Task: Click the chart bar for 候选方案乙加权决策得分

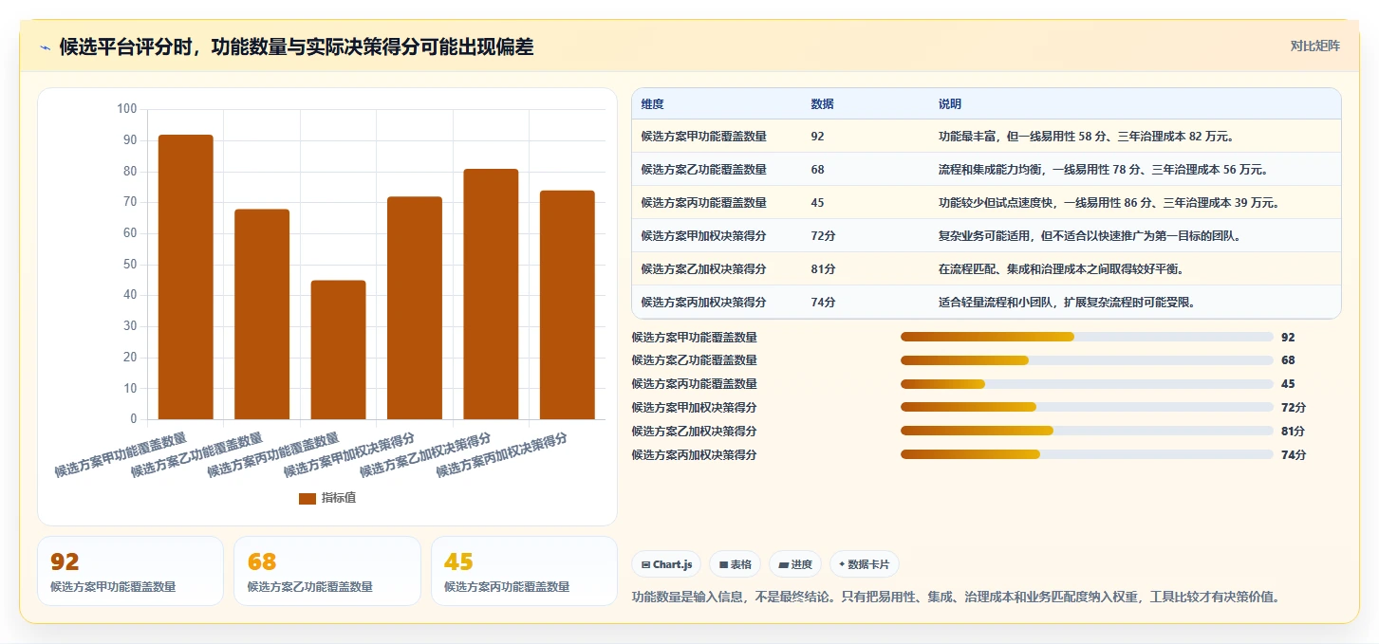Action: (x=491, y=294)
